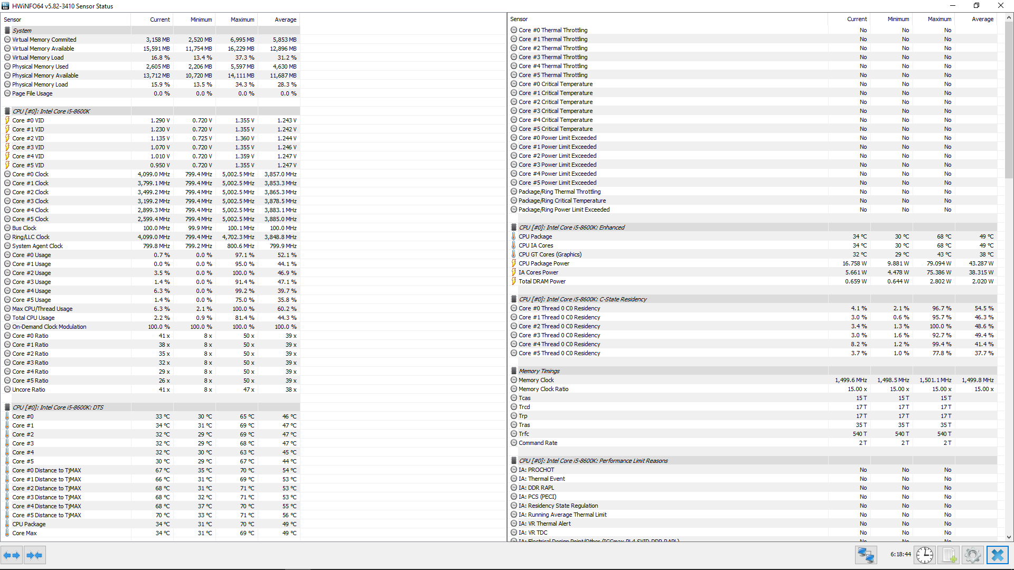The width and height of the screenshot is (1014, 570).
Task: Click the clock reset timer icon
Action: (924, 555)
